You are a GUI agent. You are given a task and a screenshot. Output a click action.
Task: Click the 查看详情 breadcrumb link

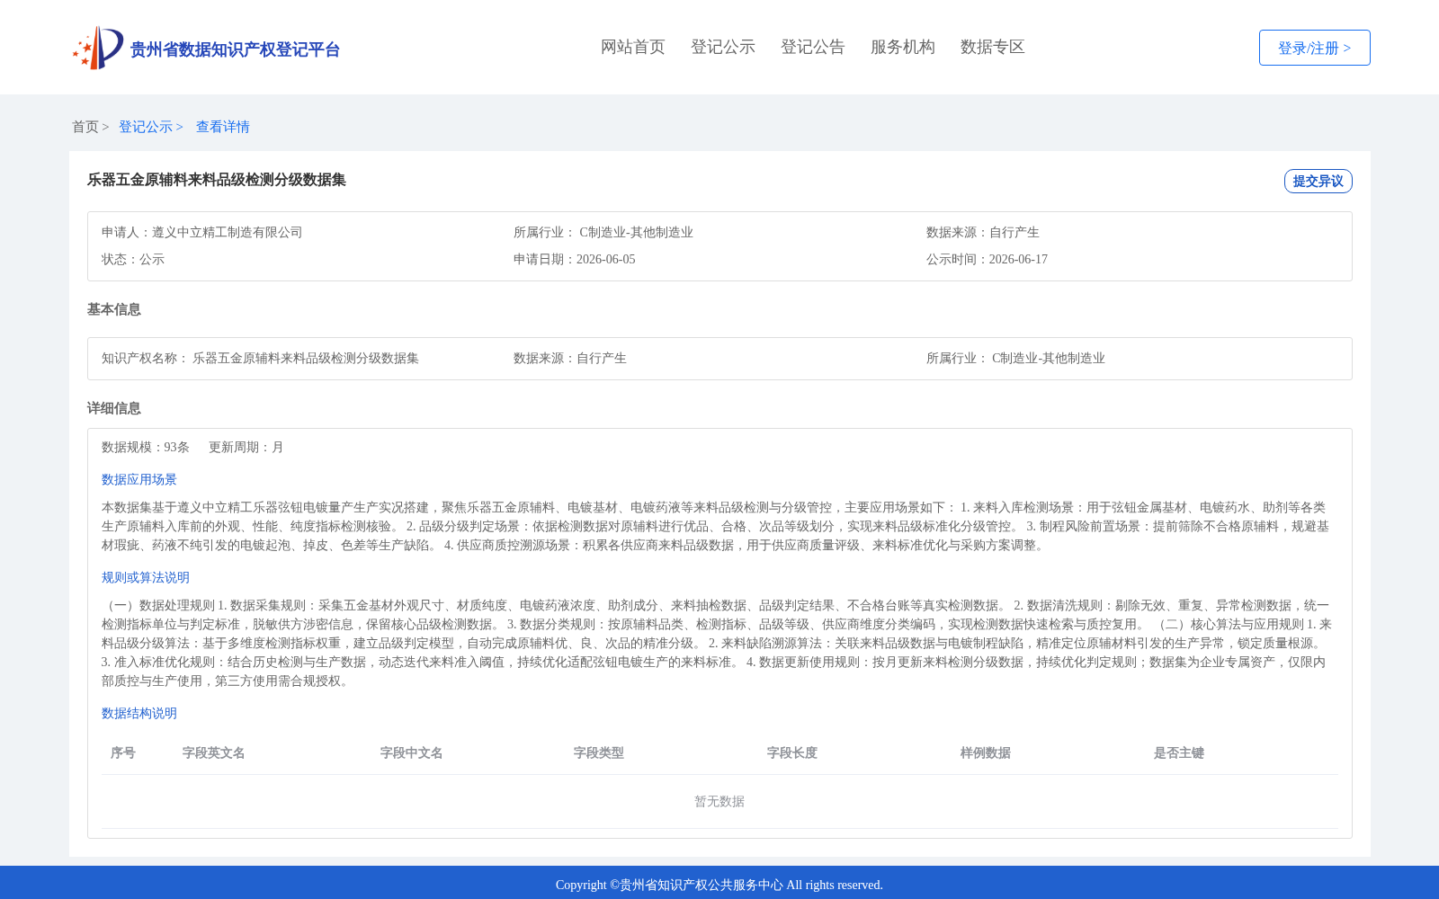(x=223, y=127)
